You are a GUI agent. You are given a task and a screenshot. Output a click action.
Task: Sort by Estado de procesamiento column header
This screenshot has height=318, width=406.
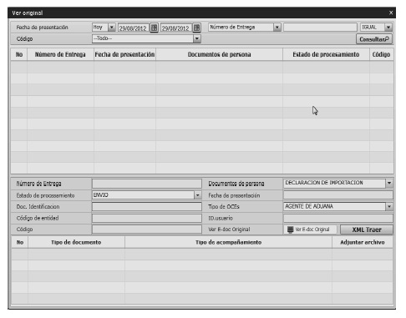pos(326,54)
